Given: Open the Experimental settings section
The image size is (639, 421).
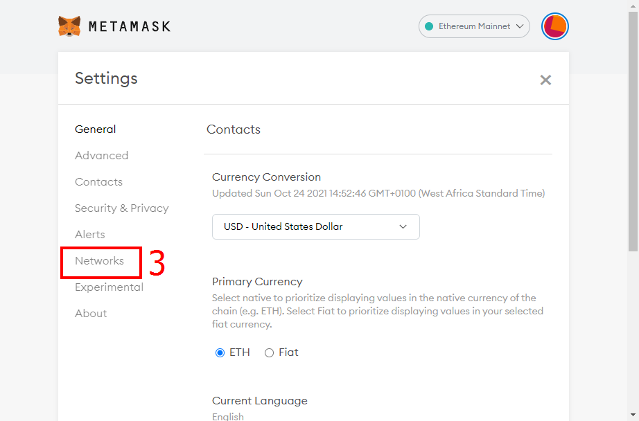Looking at the screenshot, I should point(110,287).
